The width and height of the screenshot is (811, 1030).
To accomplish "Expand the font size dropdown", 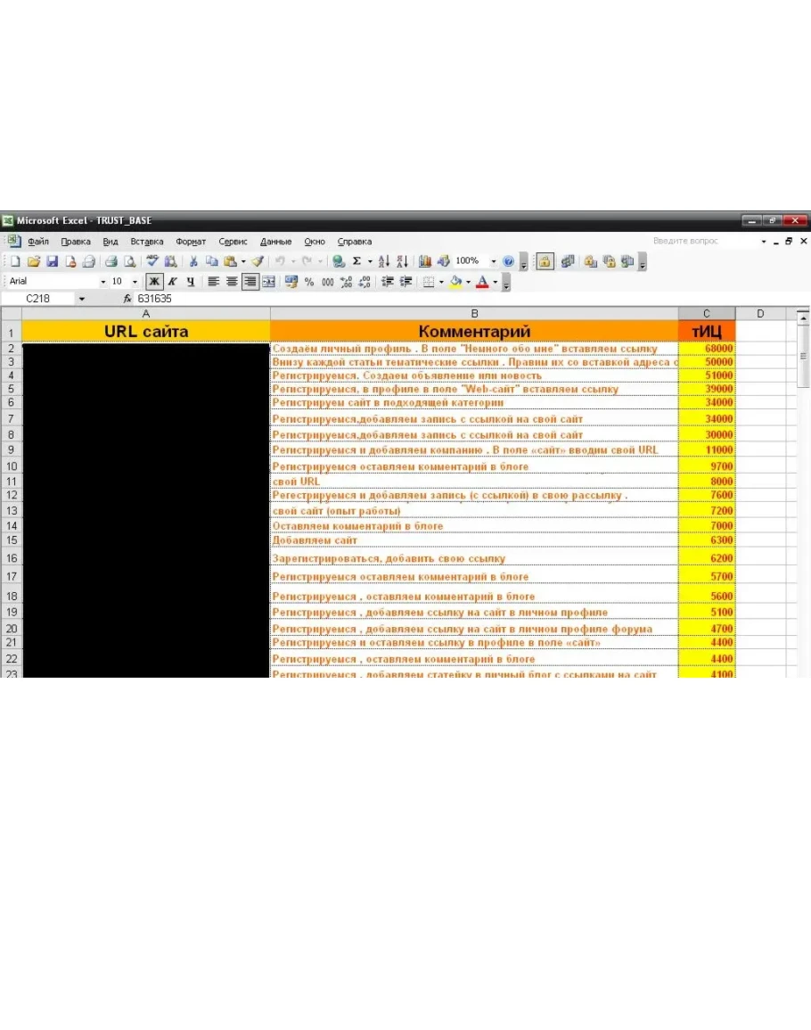I will (x=135, y=282).
